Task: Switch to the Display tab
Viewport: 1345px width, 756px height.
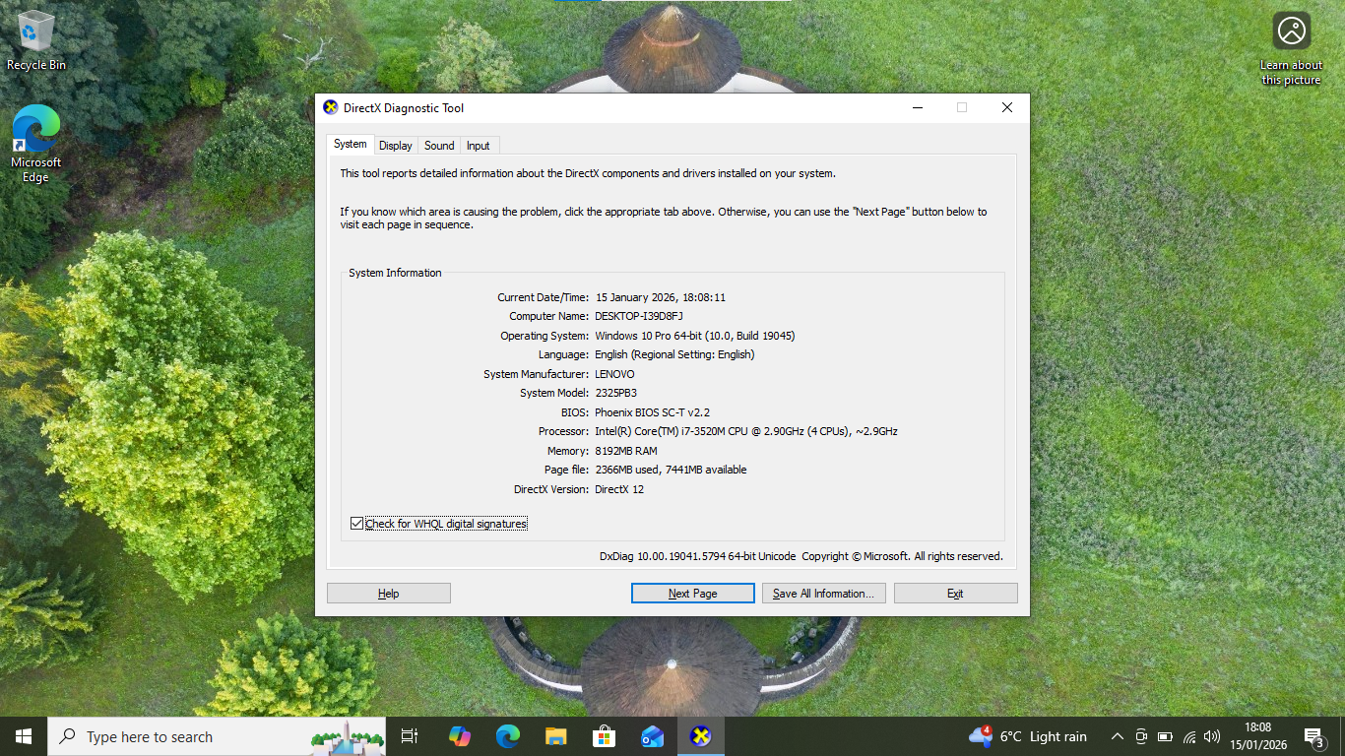Action: click(396, 146)
